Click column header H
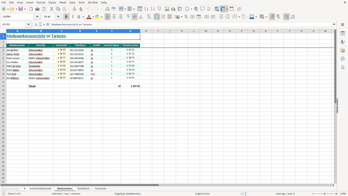This screenshot has height=196, width=348. (146, 31)
